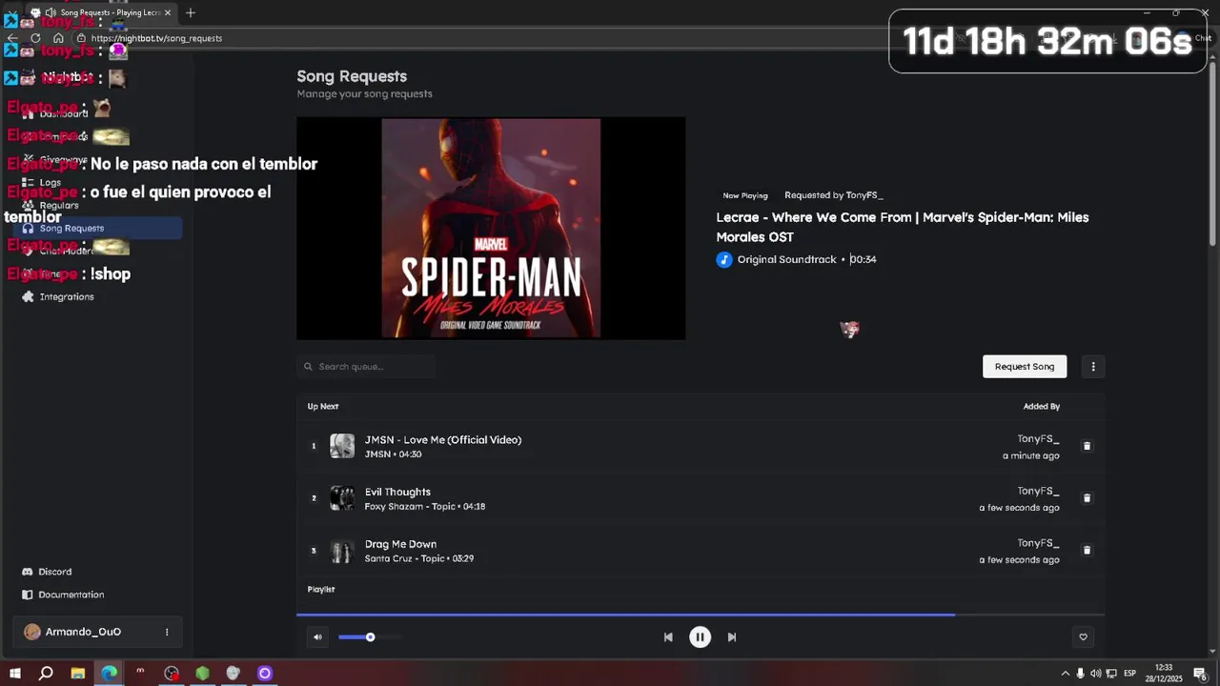Click the browser back arrow
The width and height of the screenshot is (1220, 686).
click(x=12, y=38)
